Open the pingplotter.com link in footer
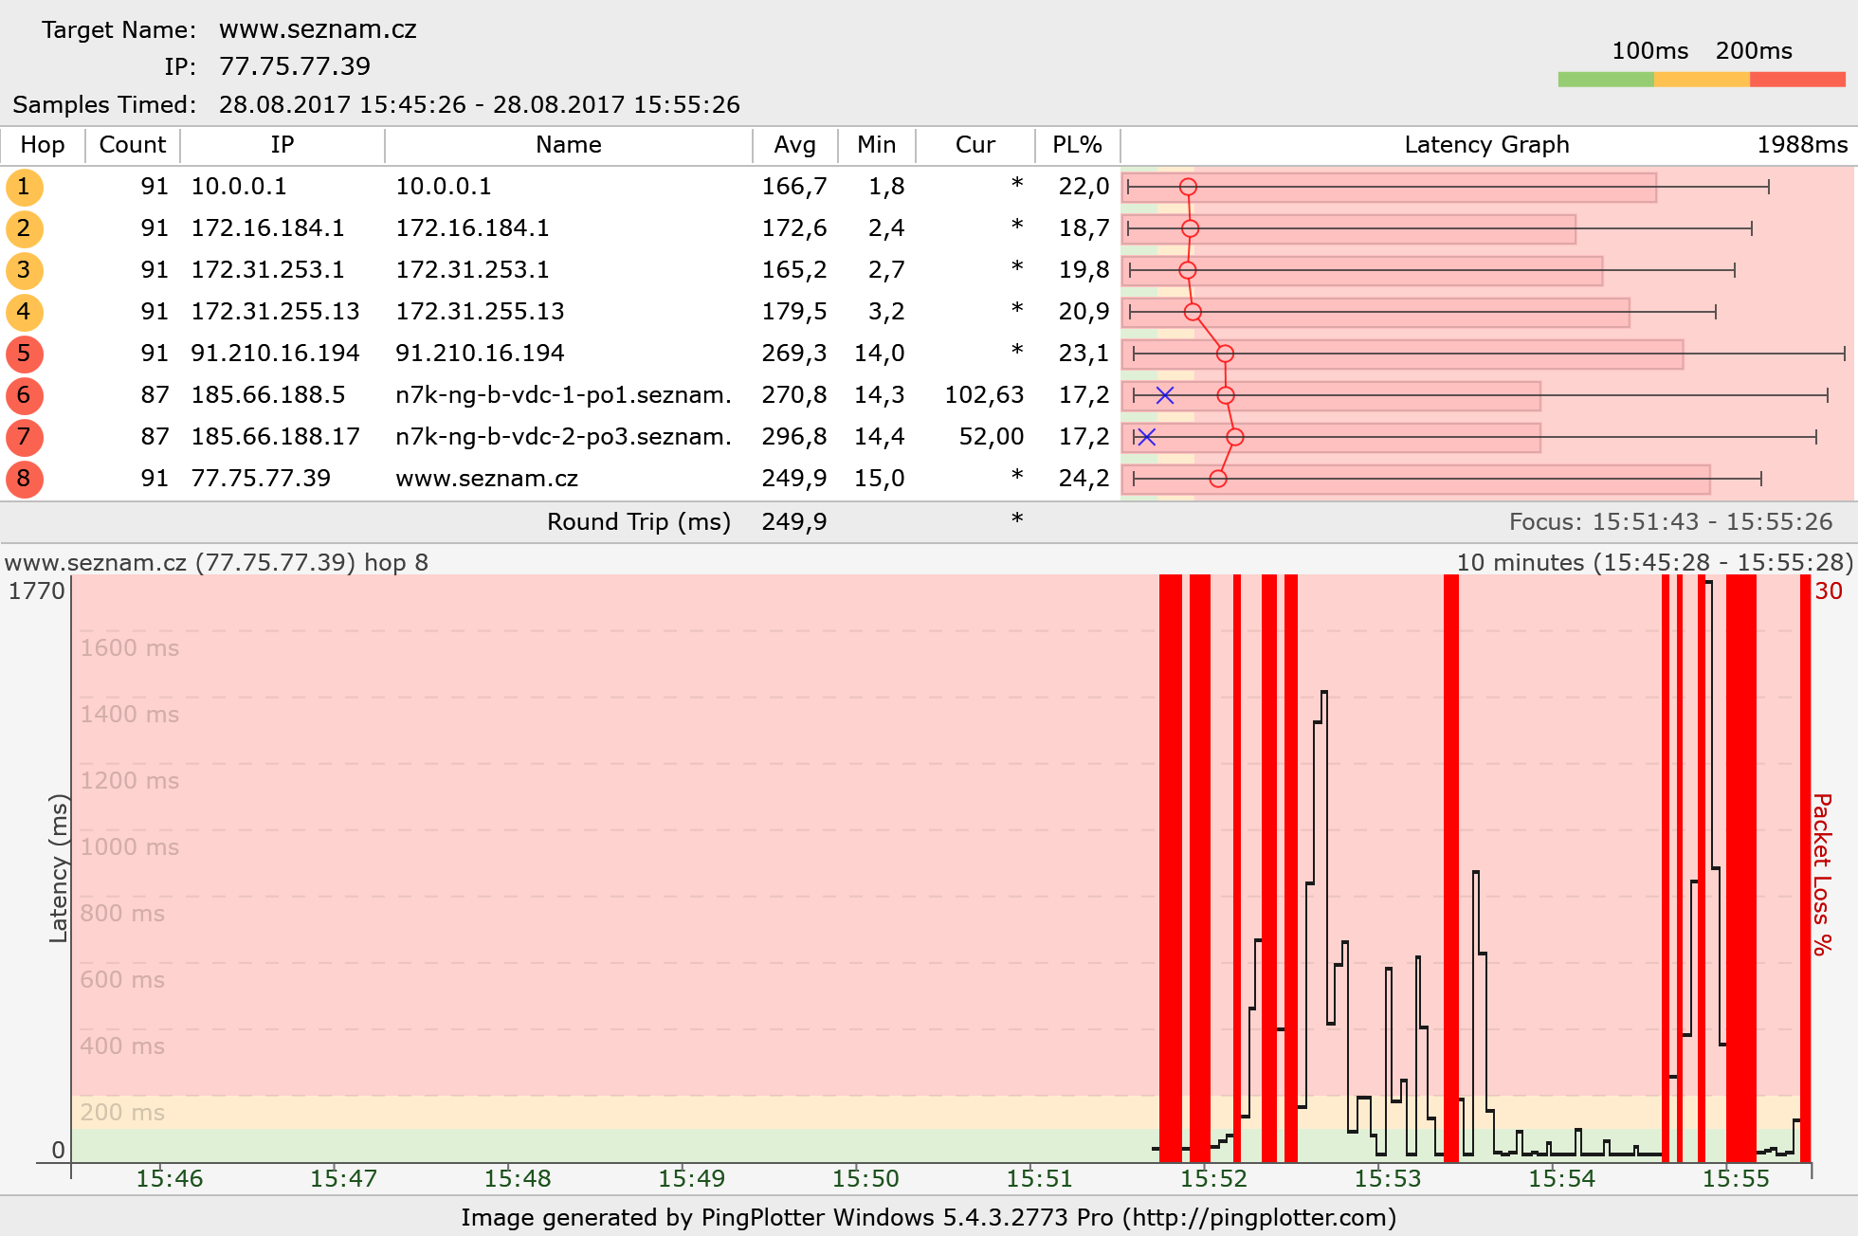 tap(1259, 1217)
